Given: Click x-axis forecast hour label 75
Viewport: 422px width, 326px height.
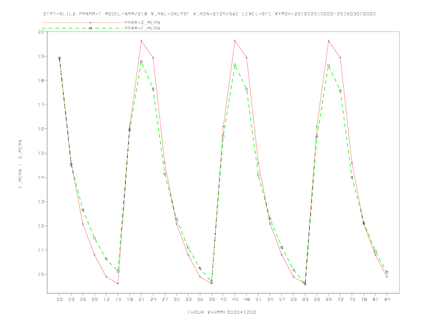Looking at the screenshot, I should 352,299.
